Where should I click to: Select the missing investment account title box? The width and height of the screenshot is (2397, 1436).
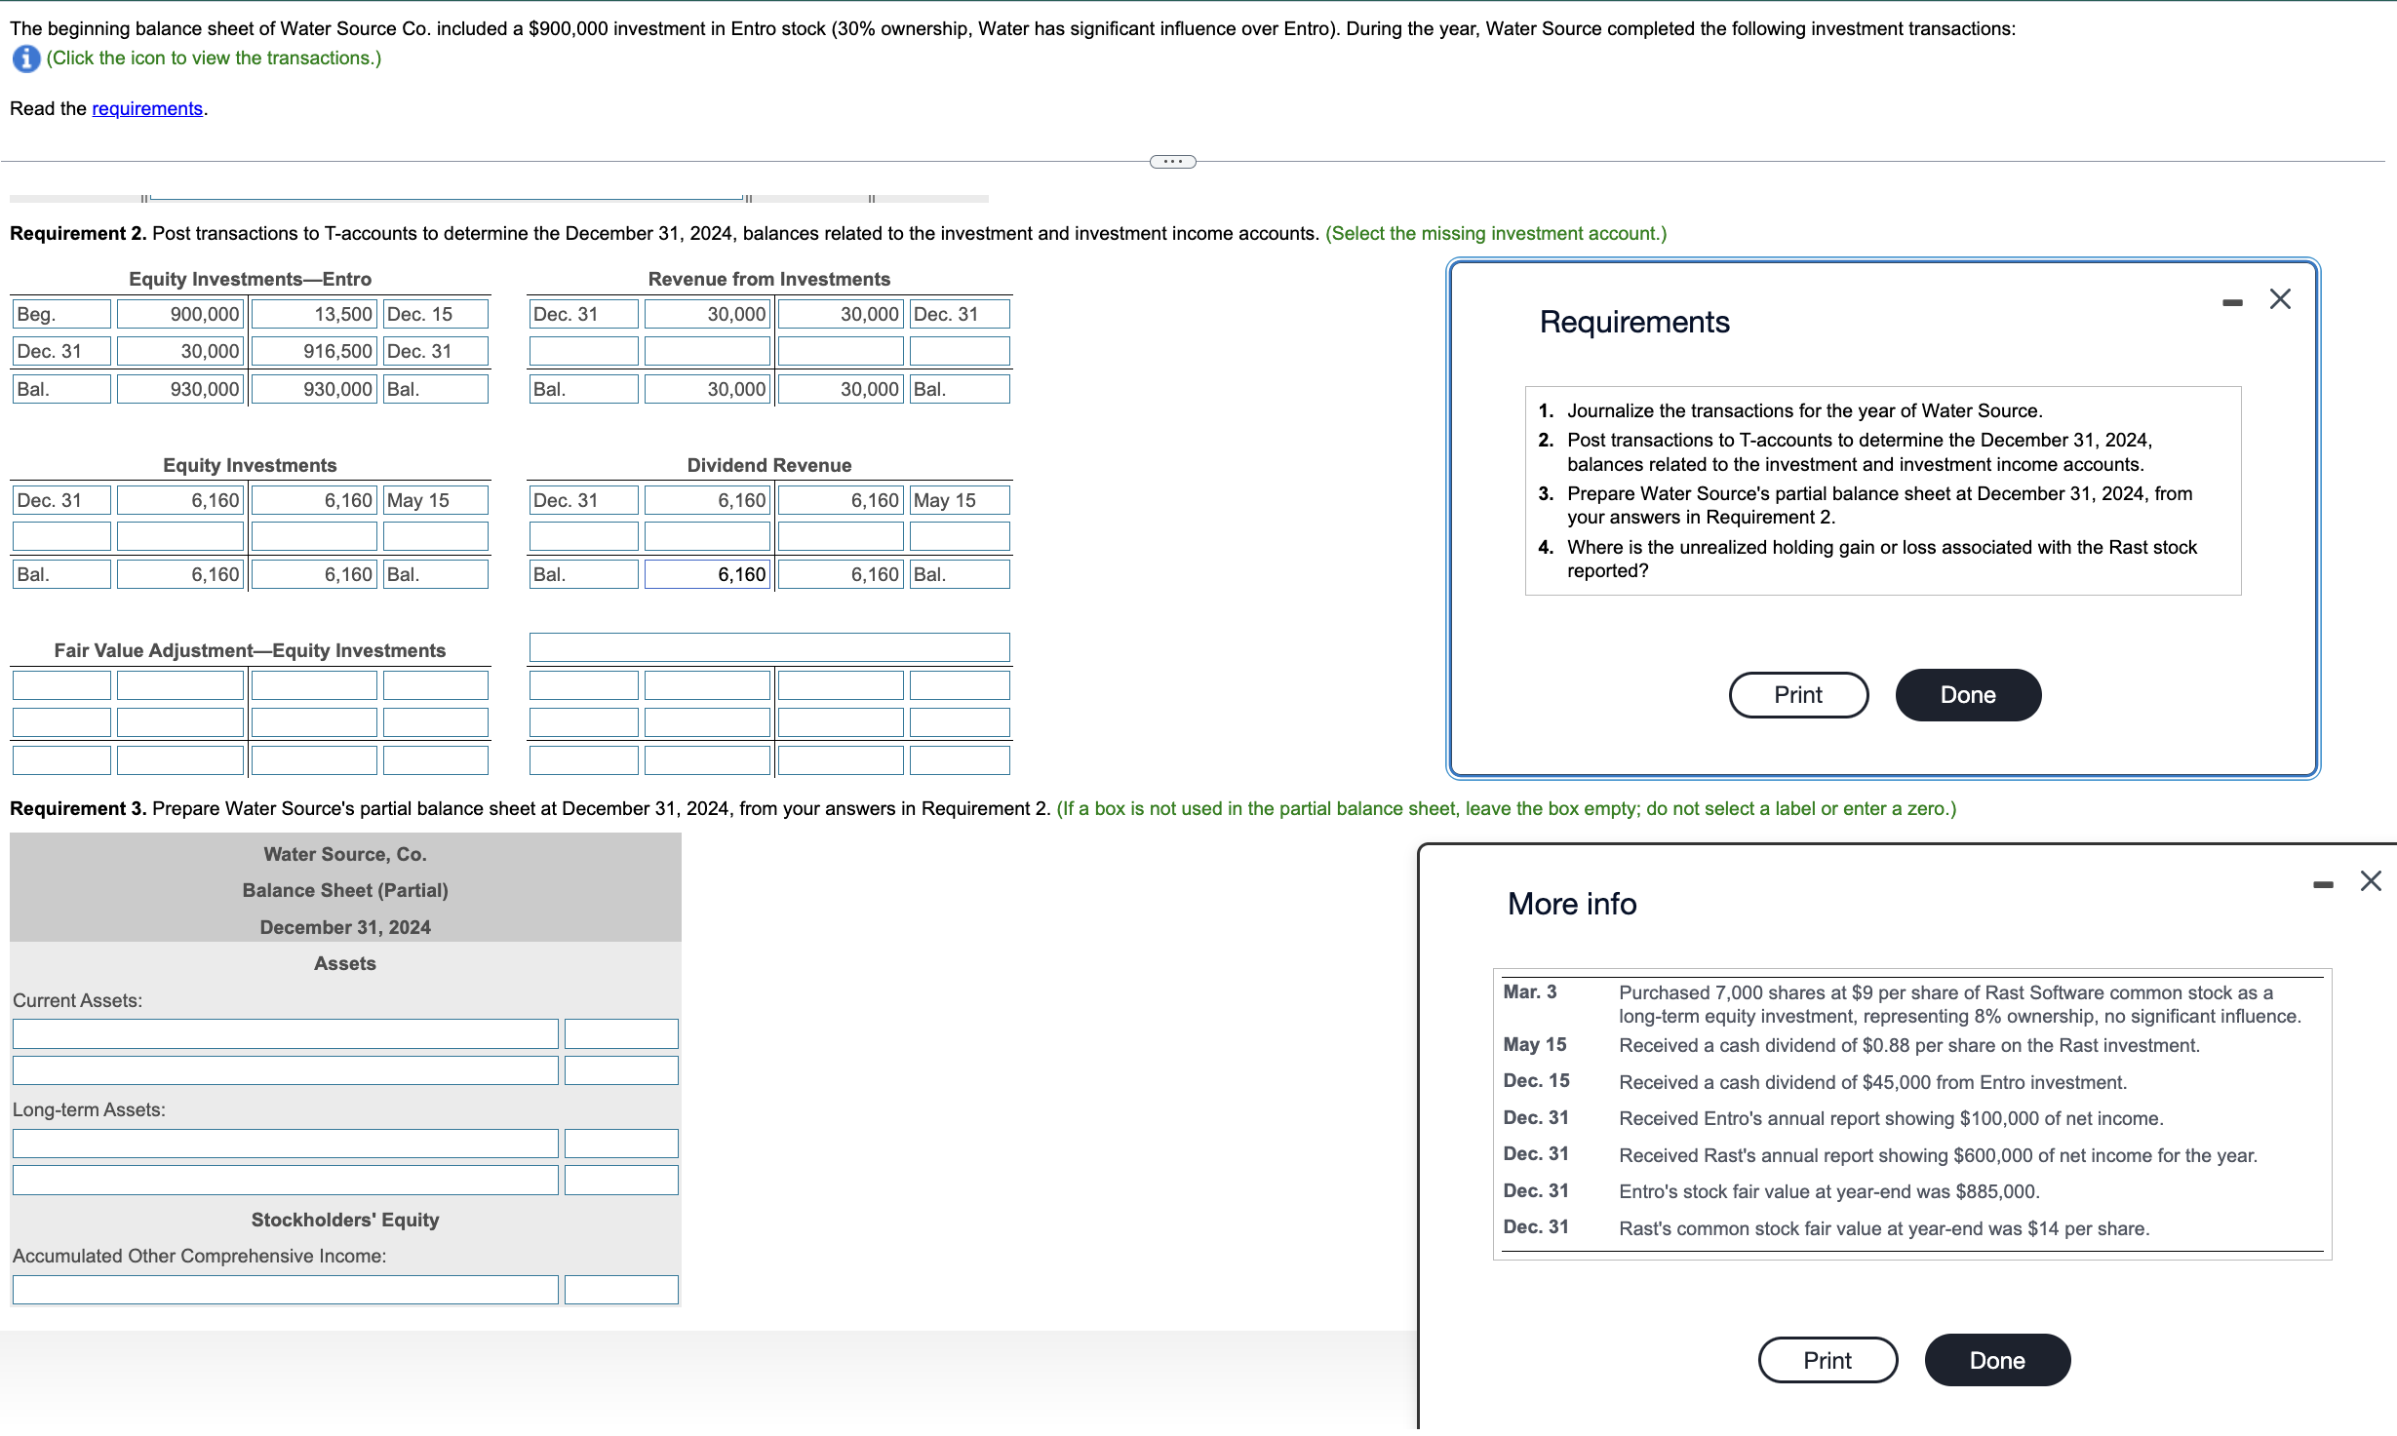768,647
